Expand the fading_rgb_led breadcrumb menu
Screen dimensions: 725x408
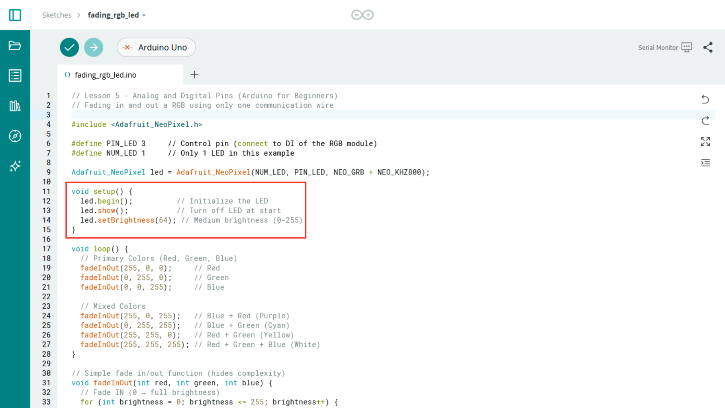coord(144,15)
